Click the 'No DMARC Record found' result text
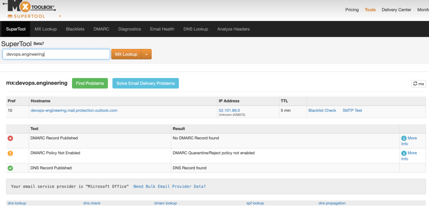 point(196,138)
